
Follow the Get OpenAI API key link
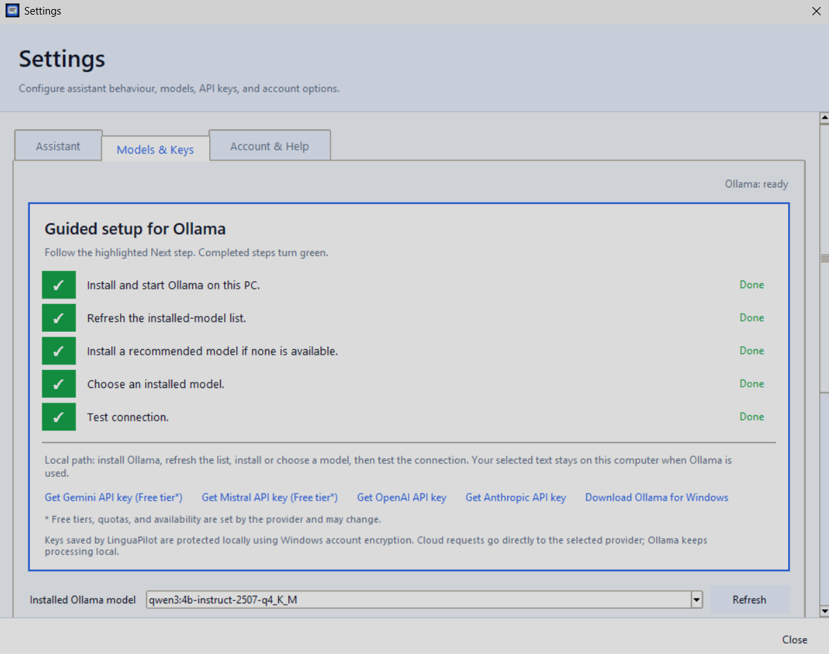point(402,497)
